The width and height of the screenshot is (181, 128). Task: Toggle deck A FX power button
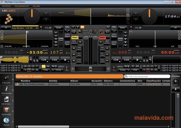[x=54, y=66]
